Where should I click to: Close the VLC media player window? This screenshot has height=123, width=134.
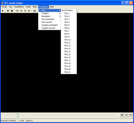131,3
